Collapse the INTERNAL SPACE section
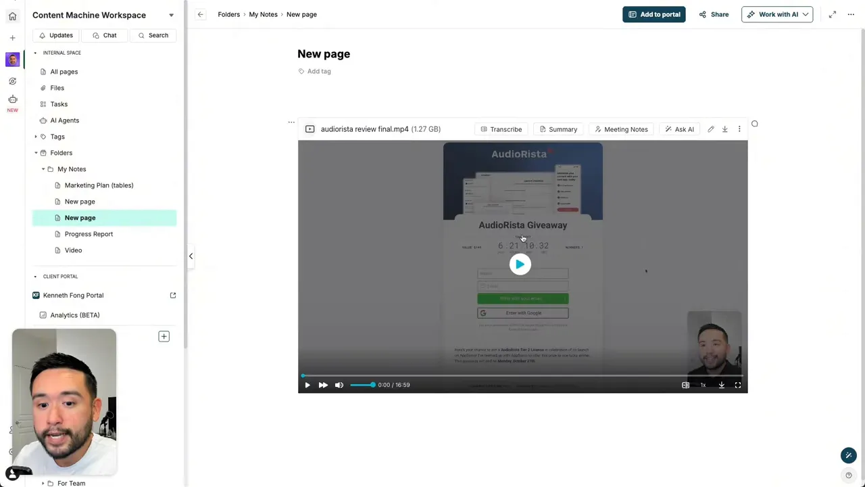The width and height of the screenshot is (865, 487). pos(34,52)
